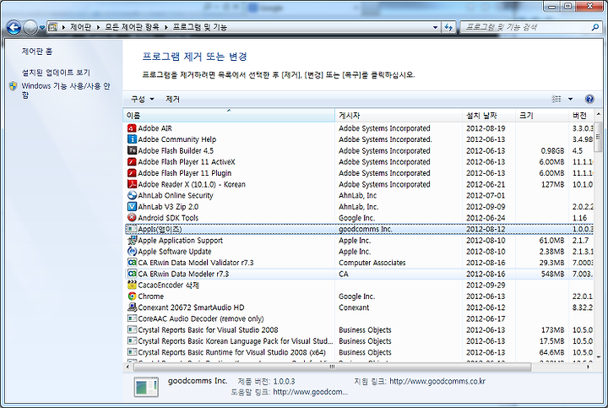Open Windows 기능 사용/사용 안 함 link
The image size is (608, 408).
coord(66,90)
